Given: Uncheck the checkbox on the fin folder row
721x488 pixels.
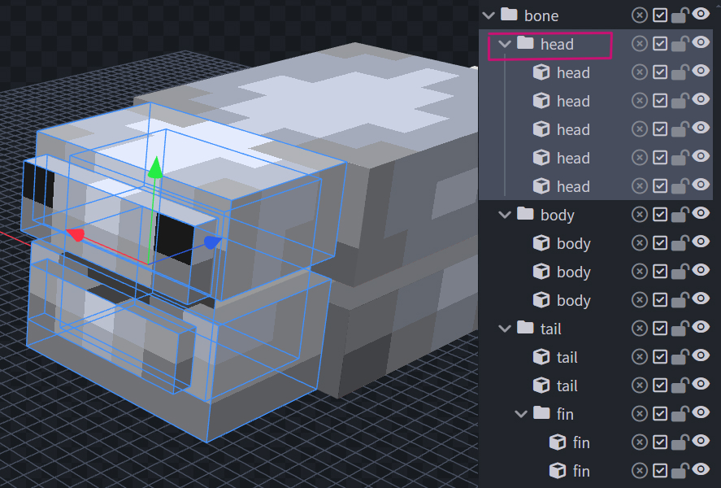Looking at the screenshot, I should coord(660,414).
